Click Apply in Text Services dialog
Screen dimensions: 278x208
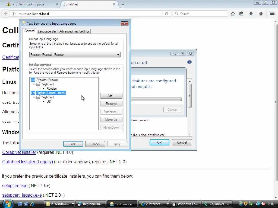coord(117,144)
